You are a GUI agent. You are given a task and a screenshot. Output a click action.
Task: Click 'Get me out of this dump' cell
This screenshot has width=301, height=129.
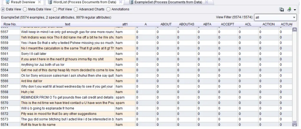[68, 70]
